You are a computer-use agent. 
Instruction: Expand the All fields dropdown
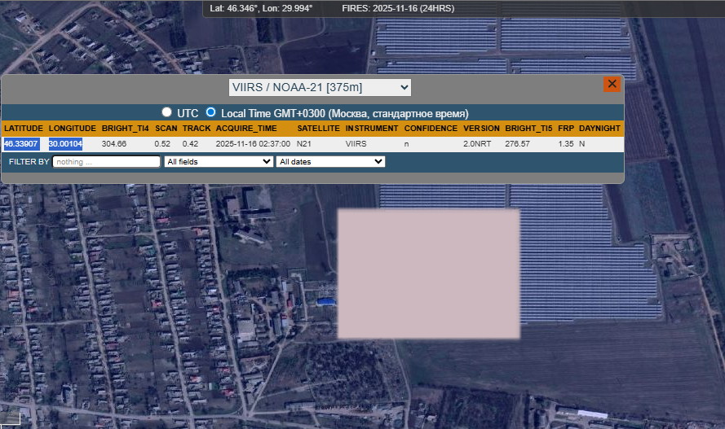coord(219,162)
